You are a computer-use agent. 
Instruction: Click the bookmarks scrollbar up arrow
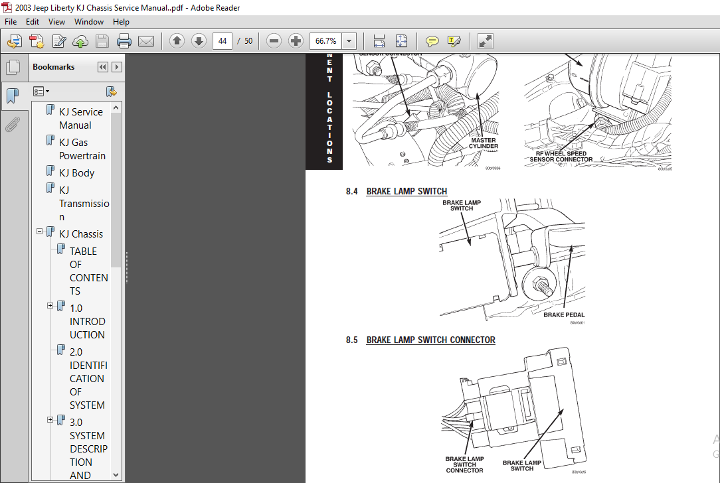116,107
